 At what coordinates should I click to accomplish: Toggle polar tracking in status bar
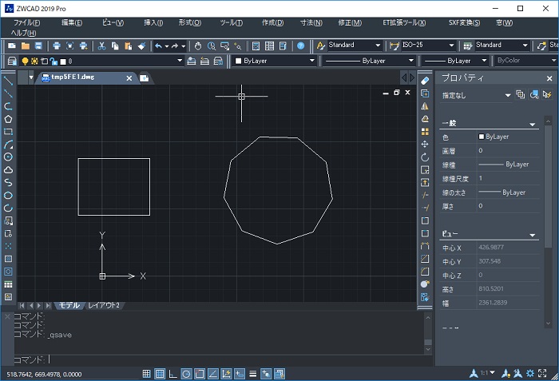[x=186, y=374]
